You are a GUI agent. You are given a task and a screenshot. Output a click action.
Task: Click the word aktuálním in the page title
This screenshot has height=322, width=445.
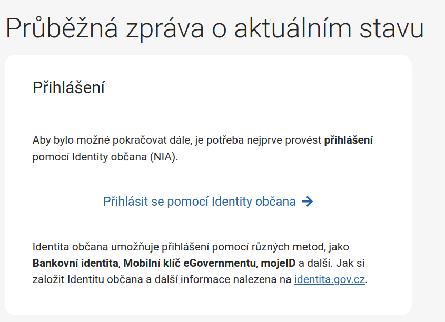tap(293, 28)
